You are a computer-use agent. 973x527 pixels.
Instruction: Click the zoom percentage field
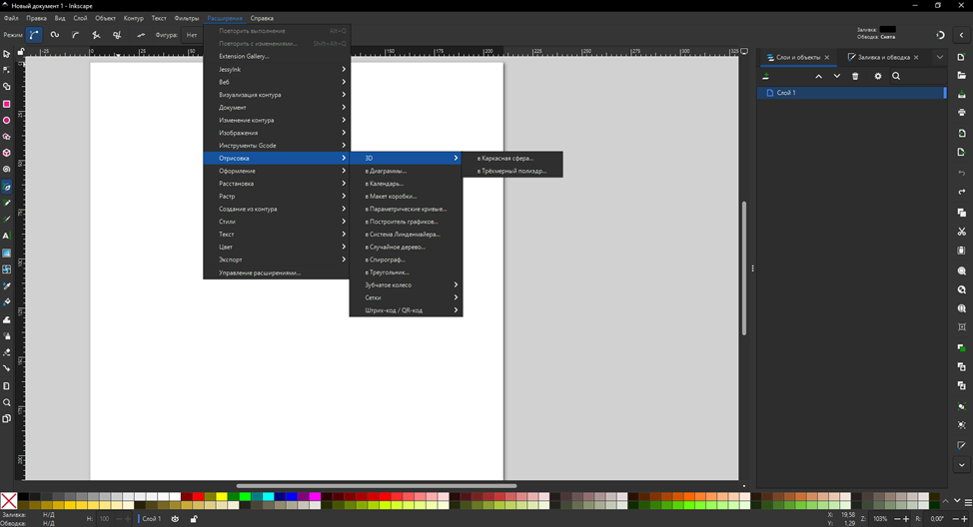click(880, 519)
